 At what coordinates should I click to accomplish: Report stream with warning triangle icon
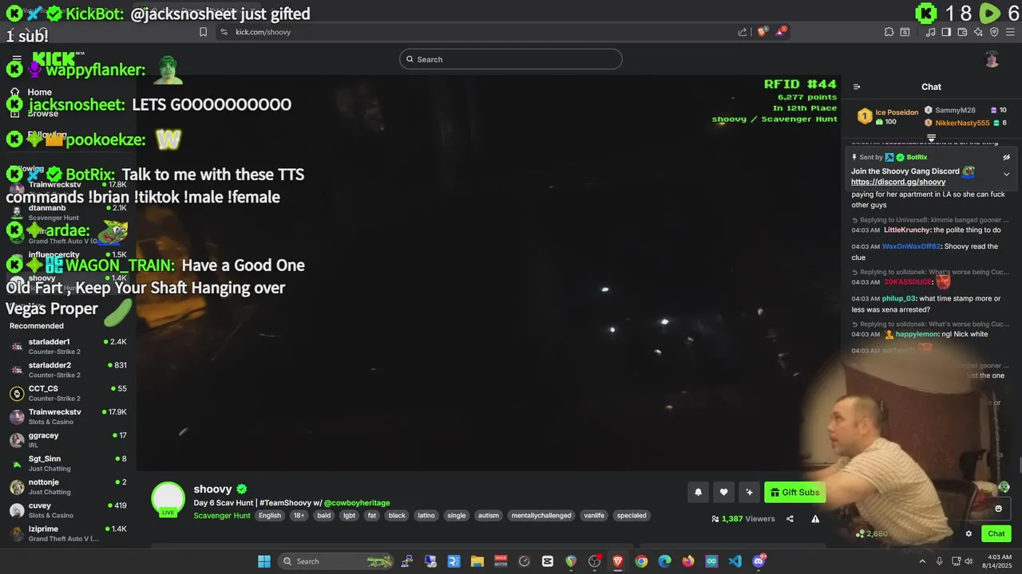coord(815,519)
